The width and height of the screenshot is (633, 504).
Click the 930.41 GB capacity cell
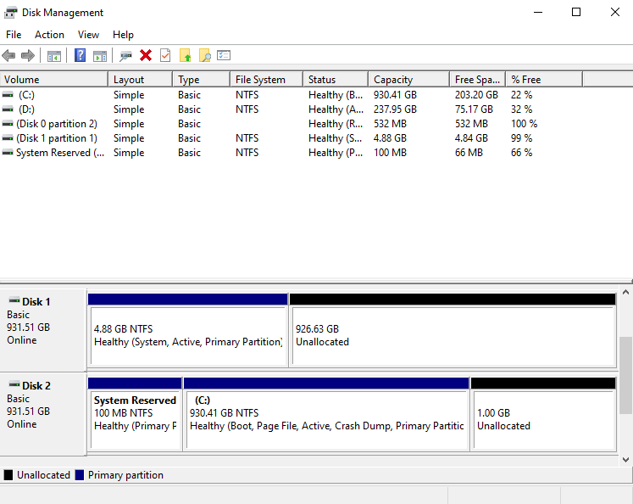395,95
